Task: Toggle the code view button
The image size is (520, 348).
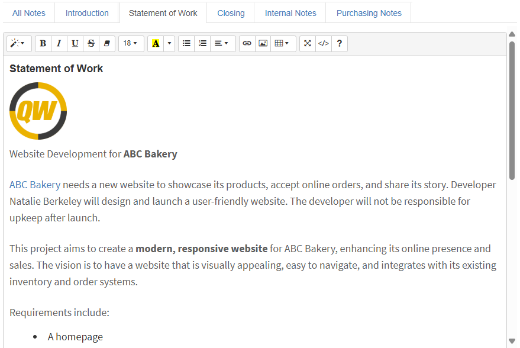Action: coord(324,44)
